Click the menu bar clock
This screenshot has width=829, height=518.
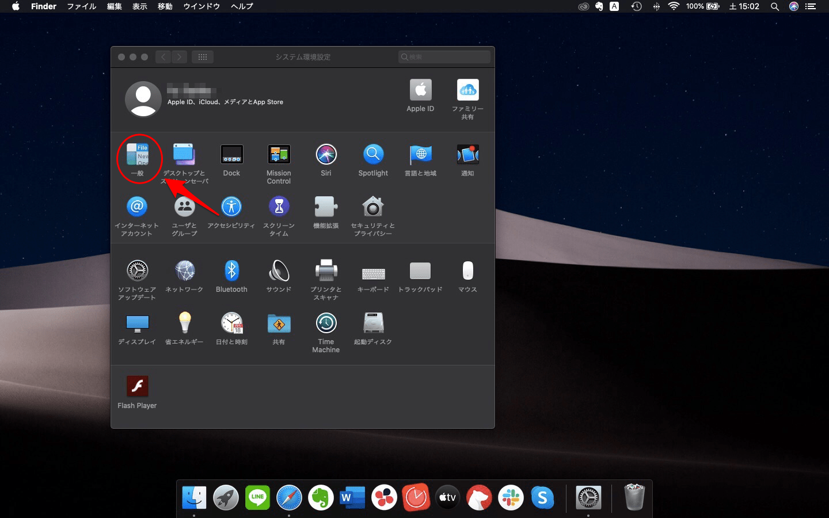[x=744, y=6]
